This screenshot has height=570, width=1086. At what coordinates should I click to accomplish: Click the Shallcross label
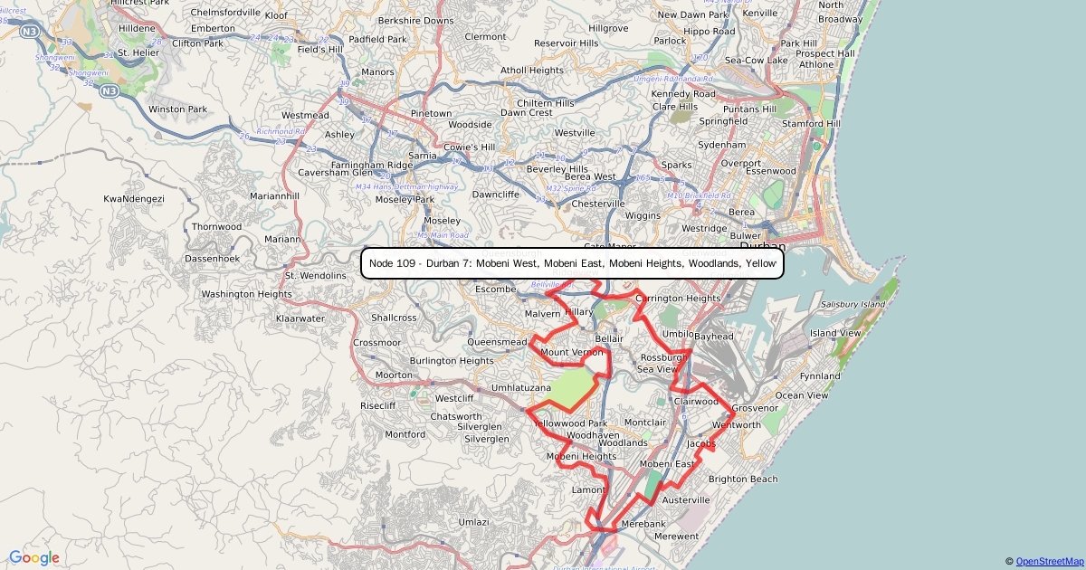394,318
